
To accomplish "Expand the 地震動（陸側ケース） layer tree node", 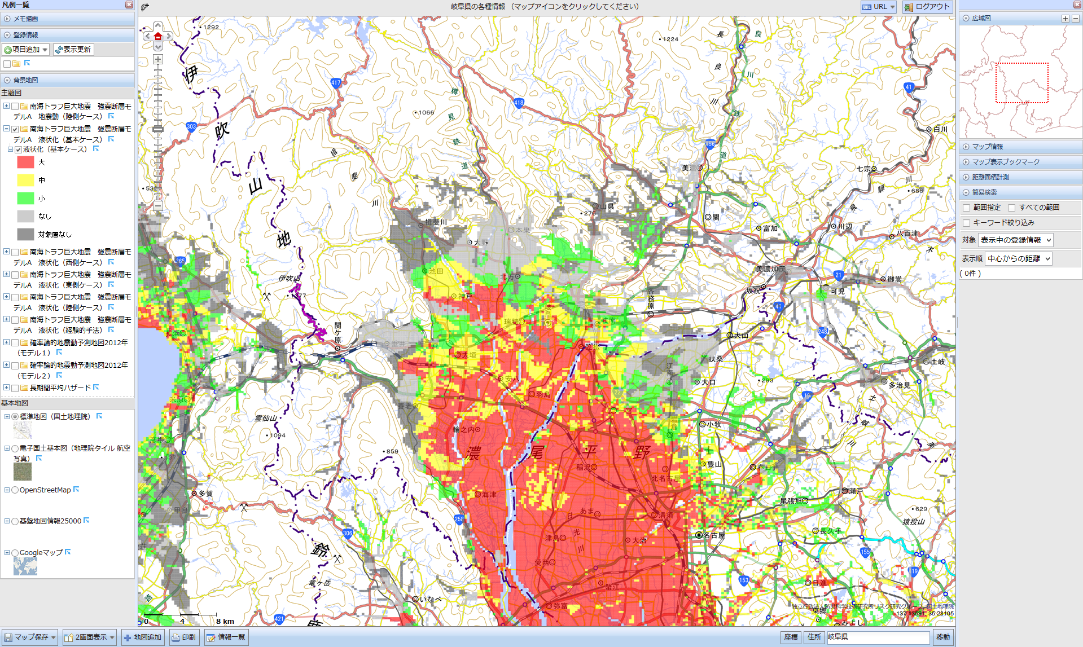I will (6, 106).
